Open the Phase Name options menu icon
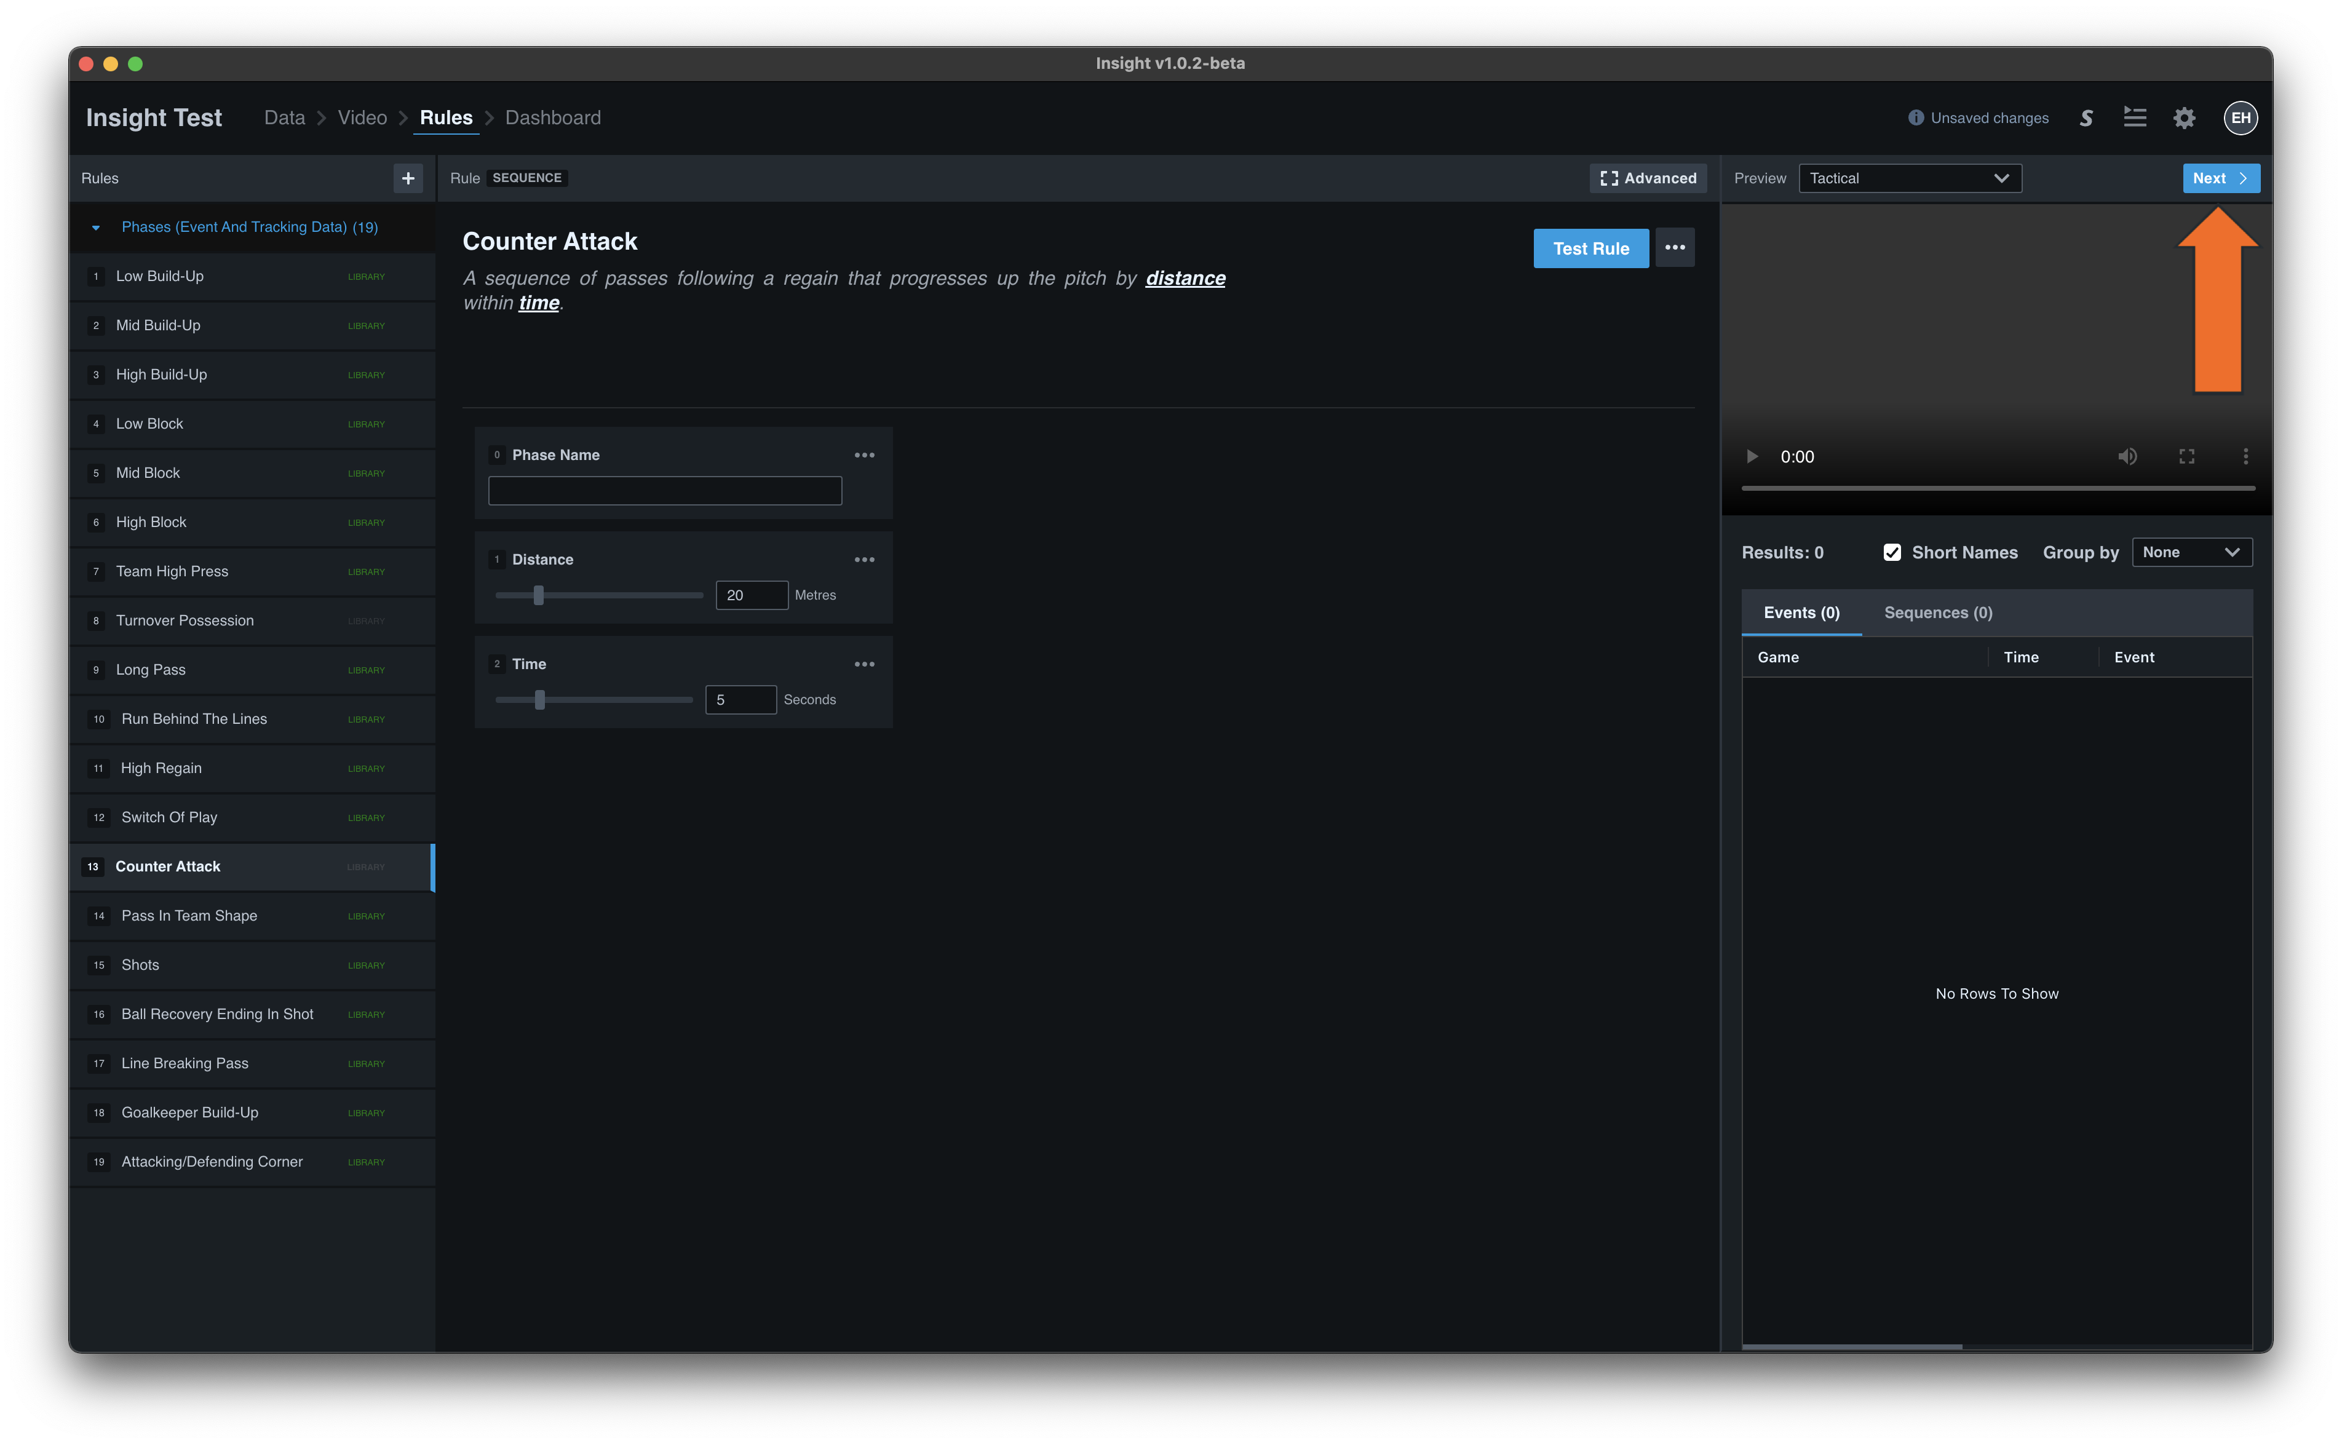The height and width of the screenshot is (1444, 2342). (864, 454)
